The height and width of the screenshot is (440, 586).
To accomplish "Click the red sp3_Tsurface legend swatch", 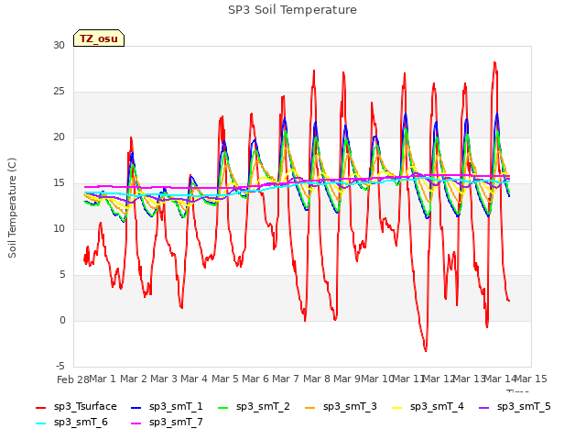I will coord(40,407).
